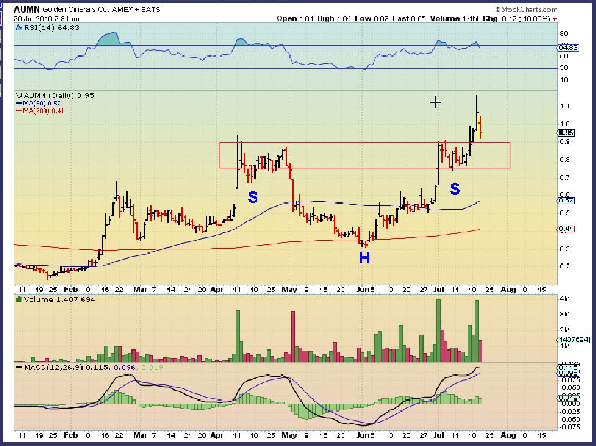The image size is (596, 446).
Task: Click the MACD(12,26,9) legend label
Action: [x=54, y=367]
